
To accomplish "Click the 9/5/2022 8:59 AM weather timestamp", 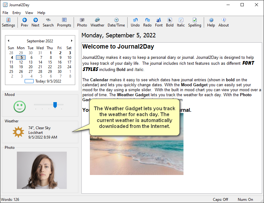I will [x=43, y=137].
